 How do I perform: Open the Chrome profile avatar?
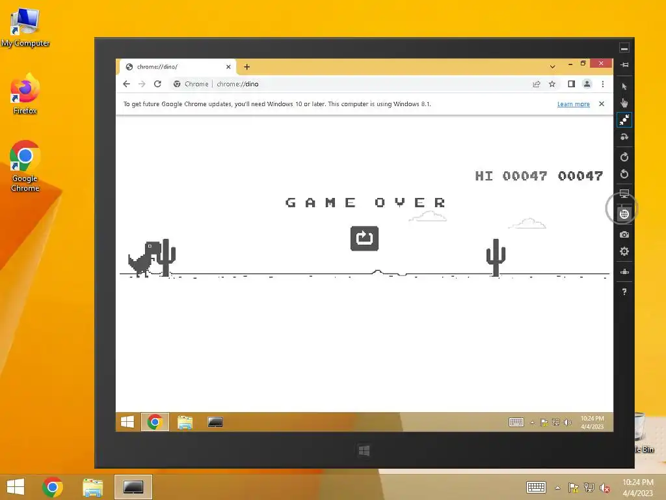point(587,84)
